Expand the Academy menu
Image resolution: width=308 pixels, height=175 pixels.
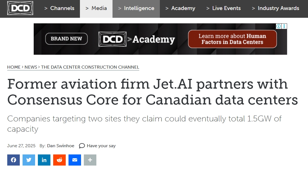pyautogui.click(x=180, y=8)
